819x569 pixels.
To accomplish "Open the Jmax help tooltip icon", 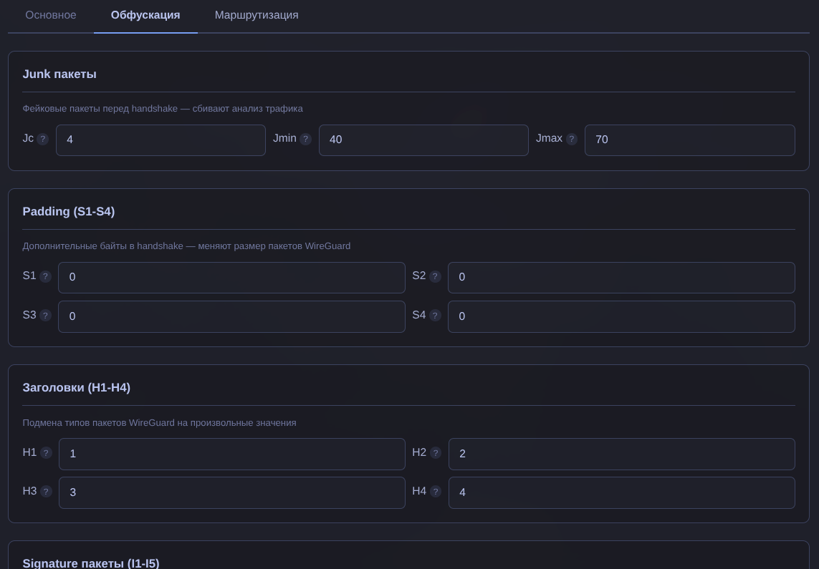I will click(572, 139).
